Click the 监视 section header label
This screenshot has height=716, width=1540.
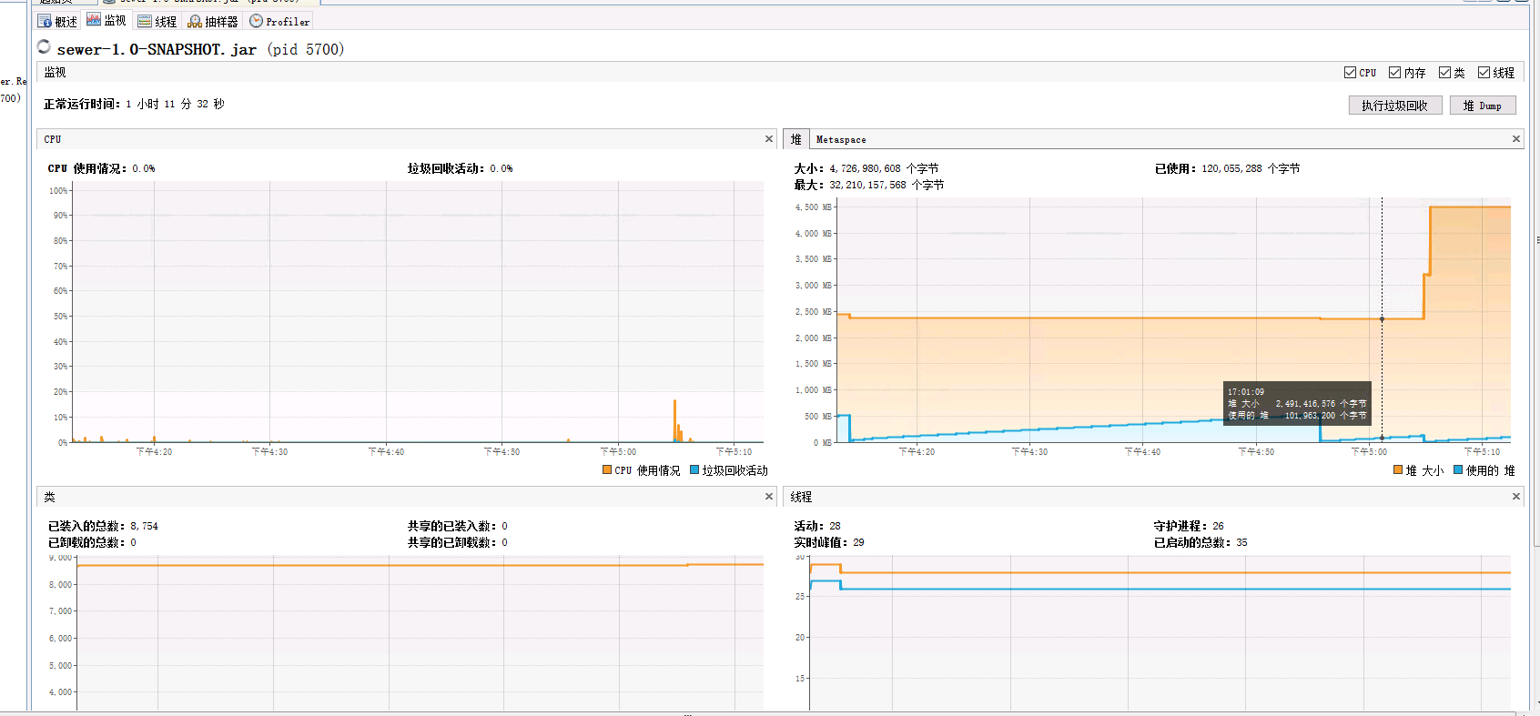[55, 73]
